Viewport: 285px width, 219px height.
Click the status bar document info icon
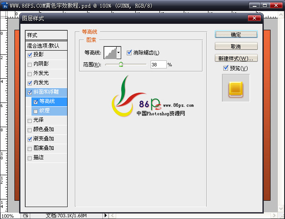25,216
